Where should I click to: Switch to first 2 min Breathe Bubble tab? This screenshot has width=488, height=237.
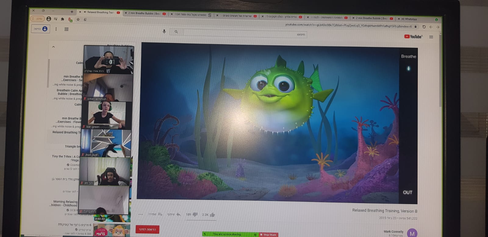pyautogui.click(x=145, y=13)
